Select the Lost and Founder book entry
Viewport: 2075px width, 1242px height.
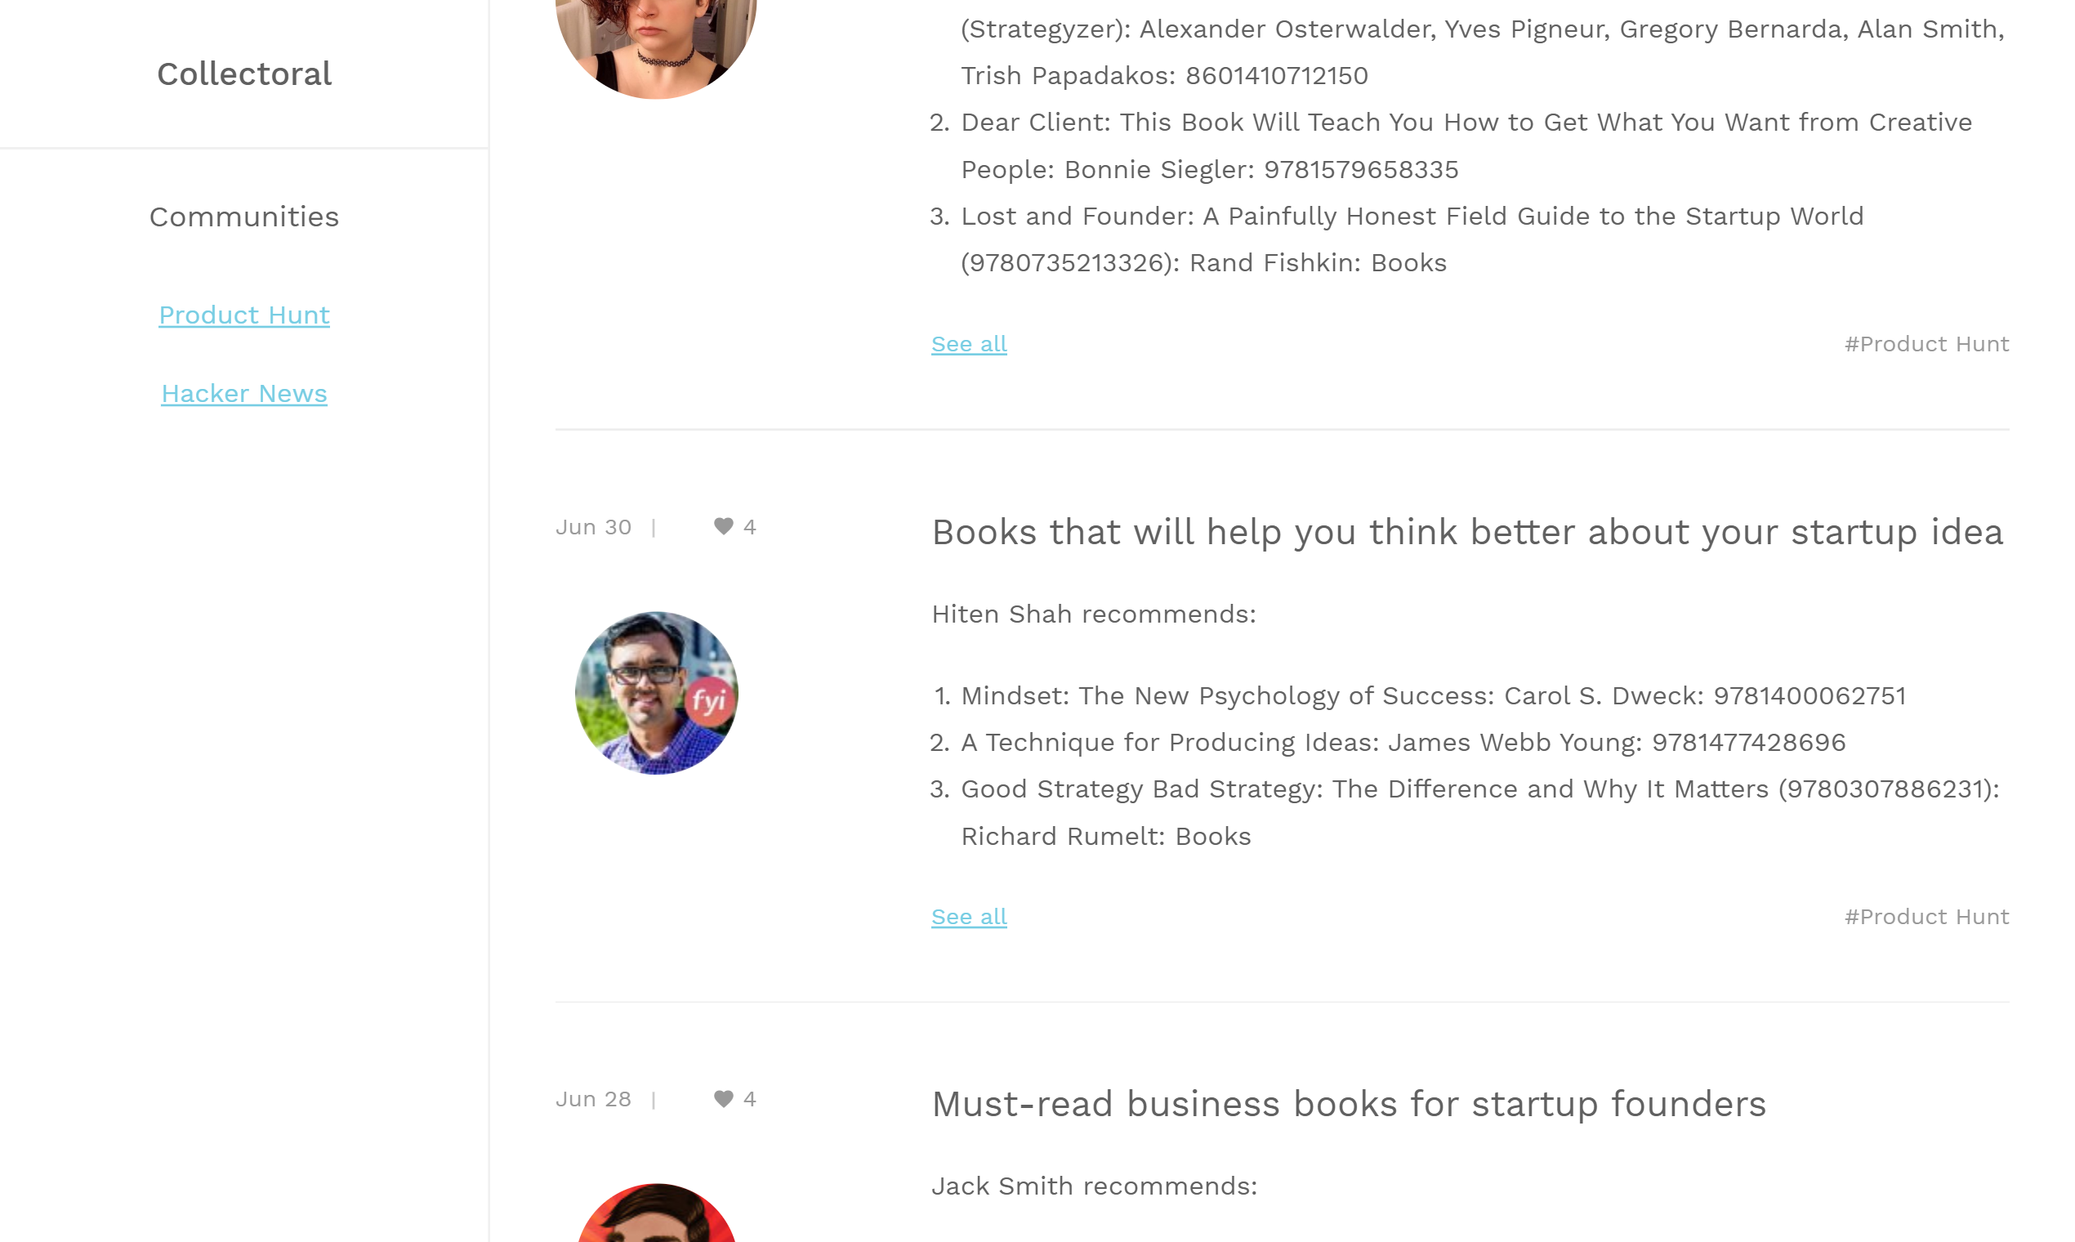click(1412, 217)
